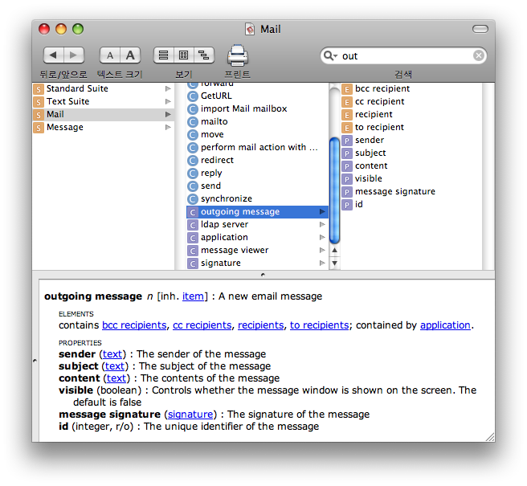Click the message viewer class icon

tap(193, 251)
